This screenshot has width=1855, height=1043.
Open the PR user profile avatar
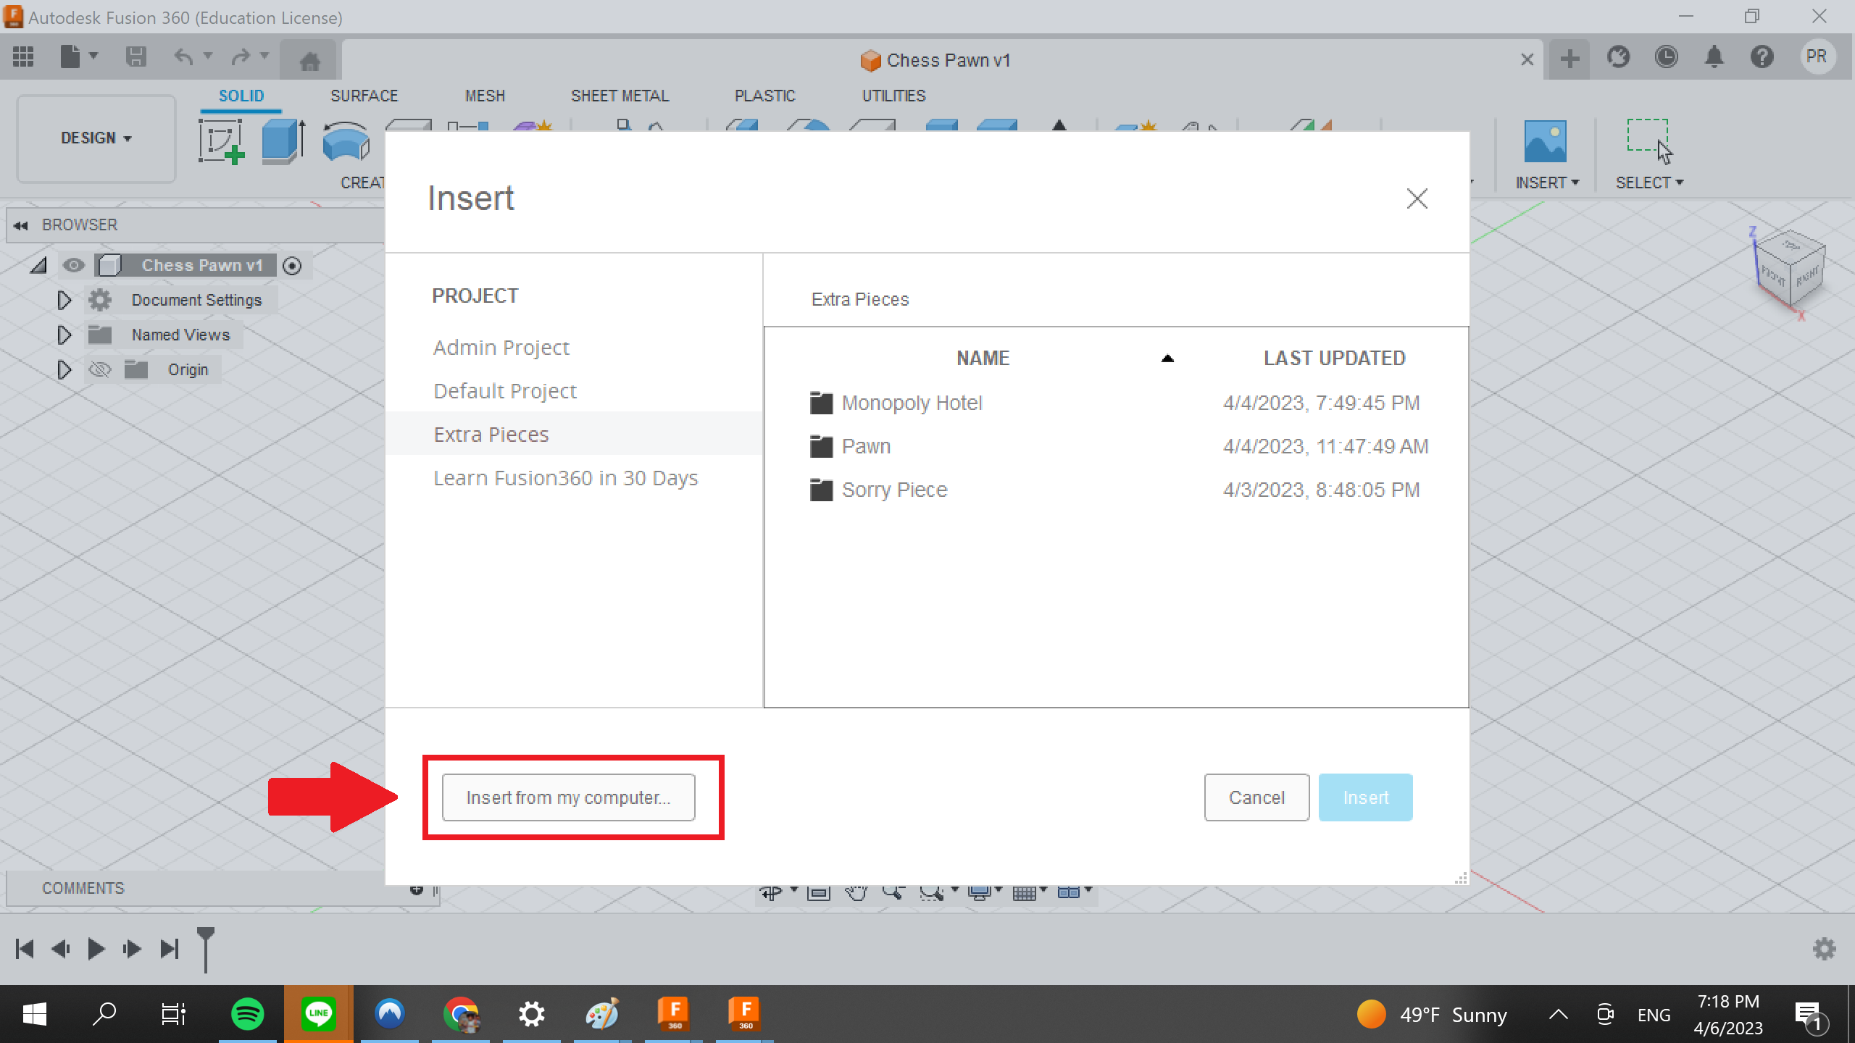click(1817, 56)
